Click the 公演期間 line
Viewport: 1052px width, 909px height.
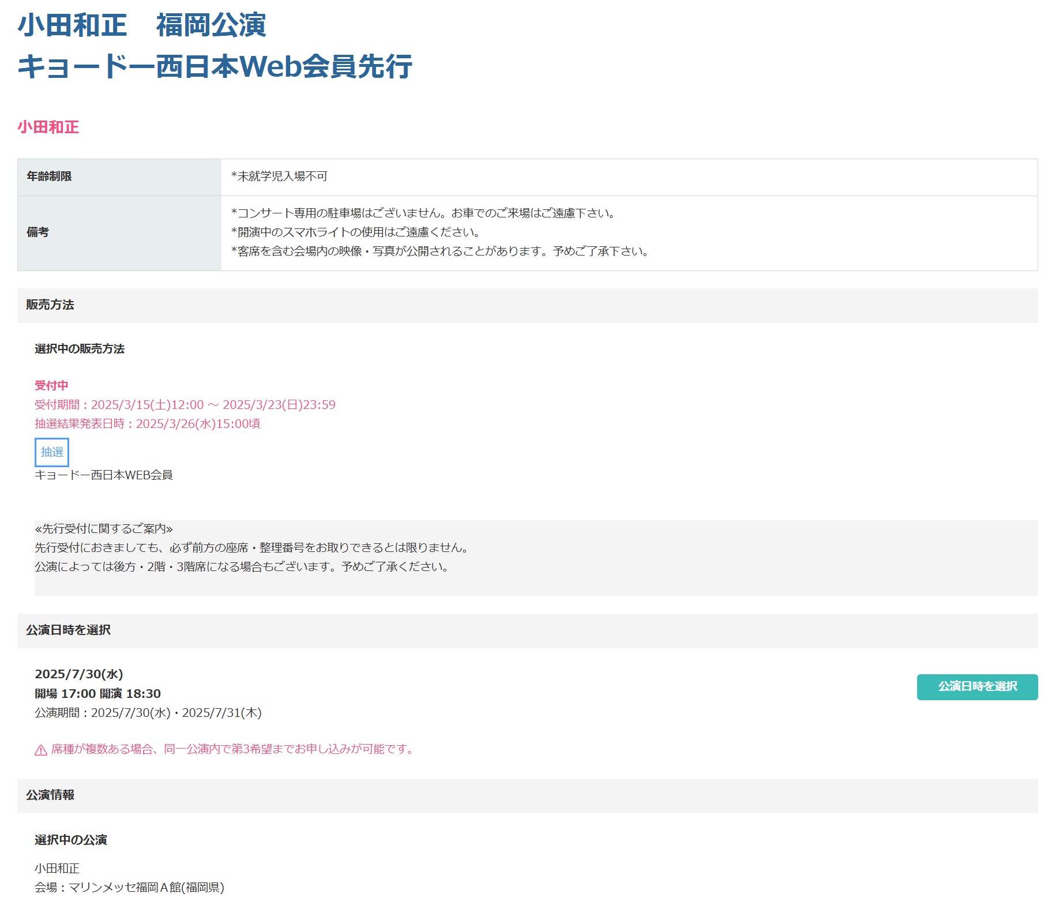[148, 713]
